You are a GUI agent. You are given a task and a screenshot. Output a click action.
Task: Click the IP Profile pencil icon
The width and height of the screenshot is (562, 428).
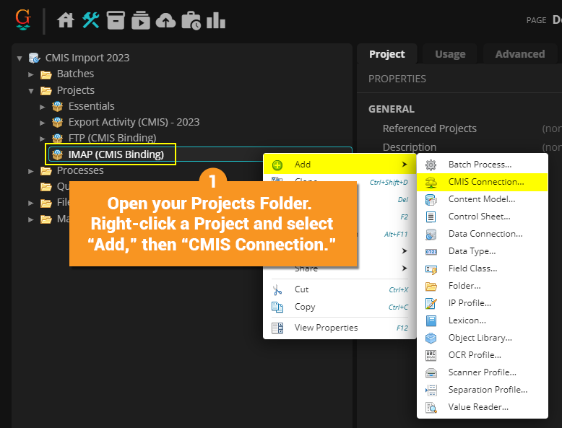(431, 303)
